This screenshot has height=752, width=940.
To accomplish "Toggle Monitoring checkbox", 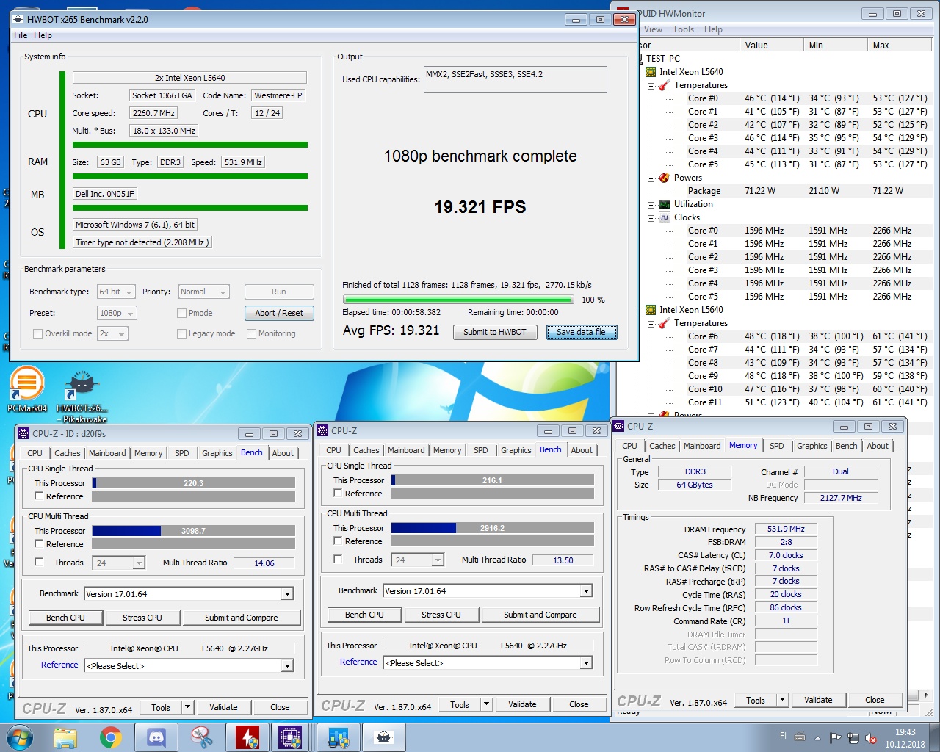I will (x=251, y=333).
